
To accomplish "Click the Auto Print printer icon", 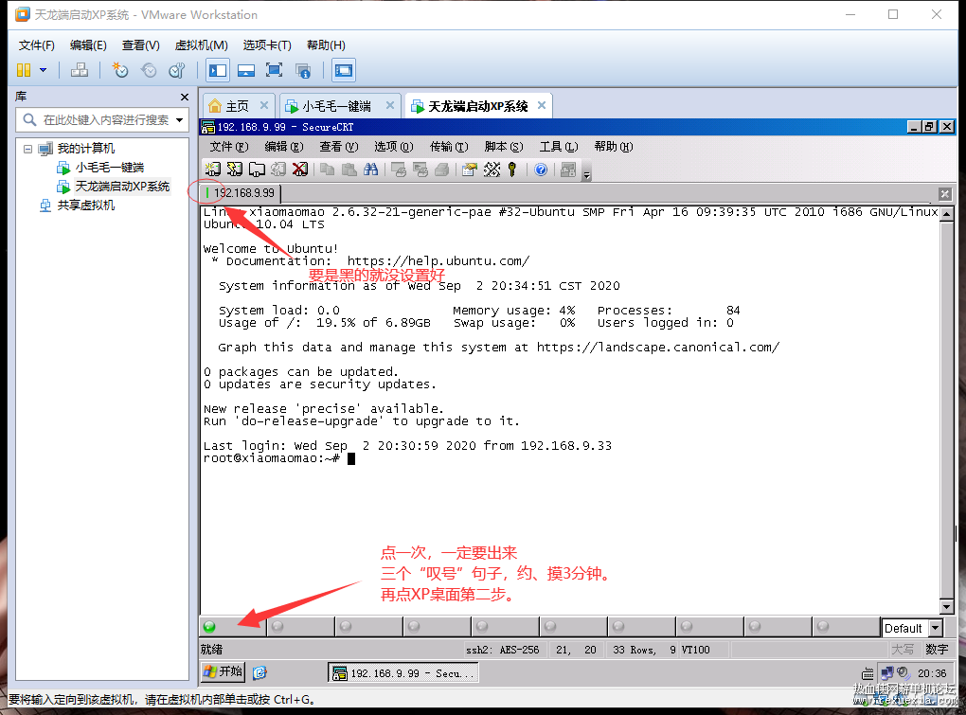I will click(x=441, y=170).
